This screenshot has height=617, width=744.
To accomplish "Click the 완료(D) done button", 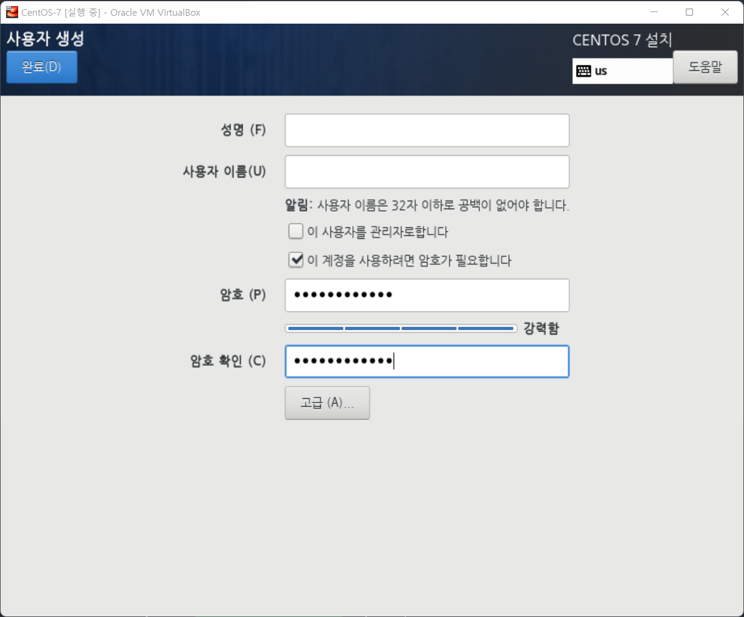I will pyautogui.click(x=42, y=67).
